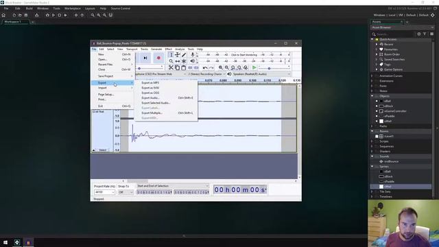439x247 pixels.
Task: Click the Audacity Cut scissors icon
Action: point(171,67)
